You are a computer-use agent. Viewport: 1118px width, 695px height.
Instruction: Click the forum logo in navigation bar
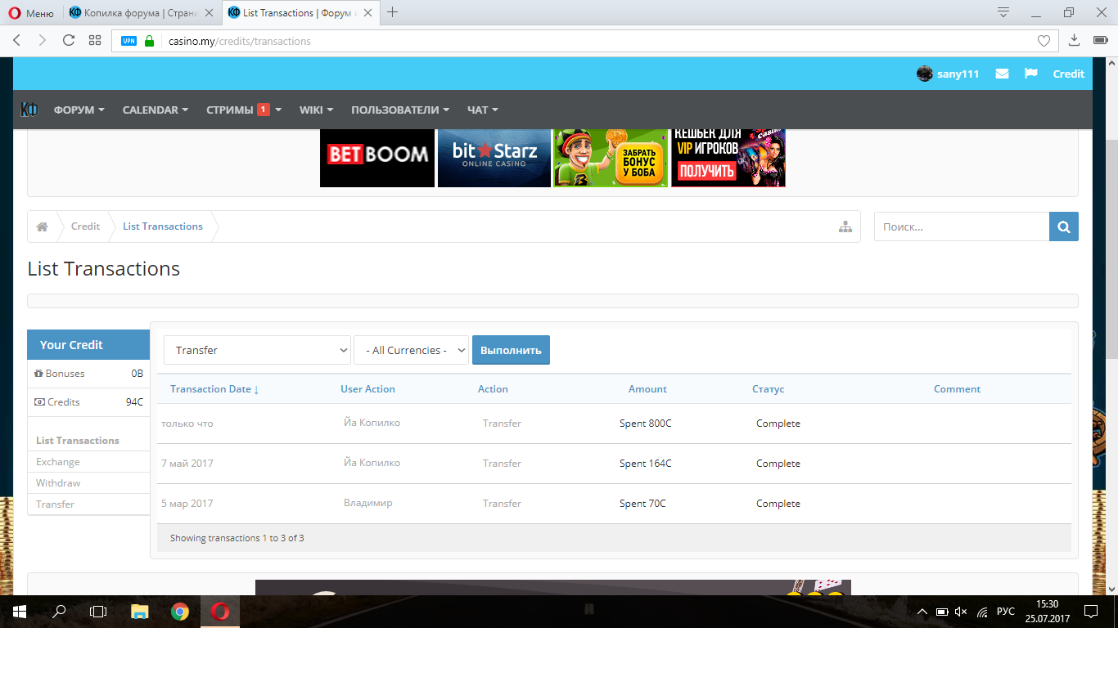pos(29,110)
